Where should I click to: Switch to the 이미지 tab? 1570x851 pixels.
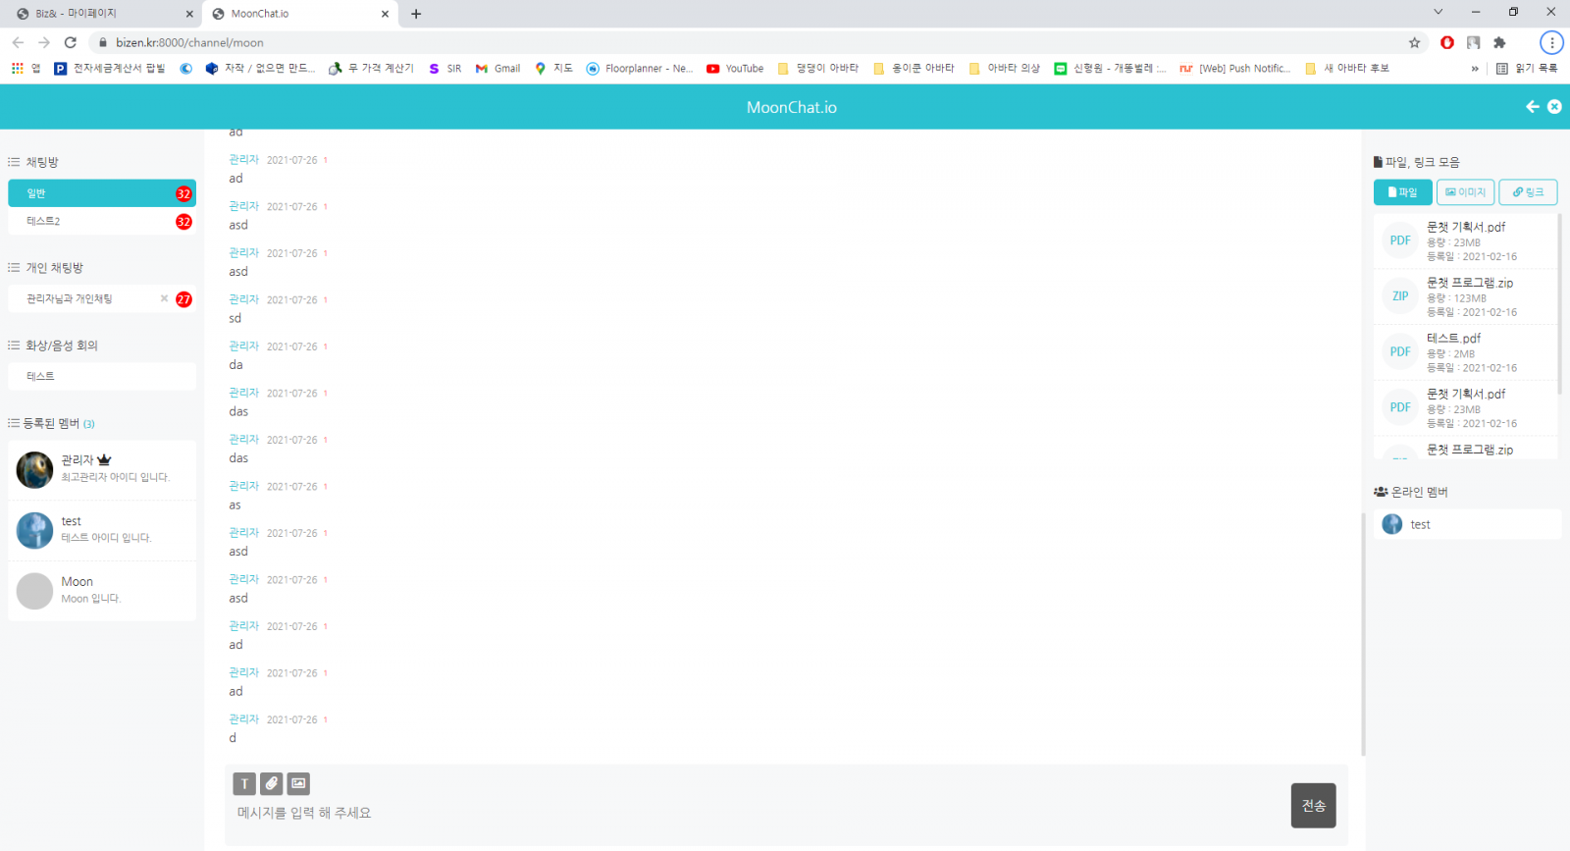(x=1465, y=192)
